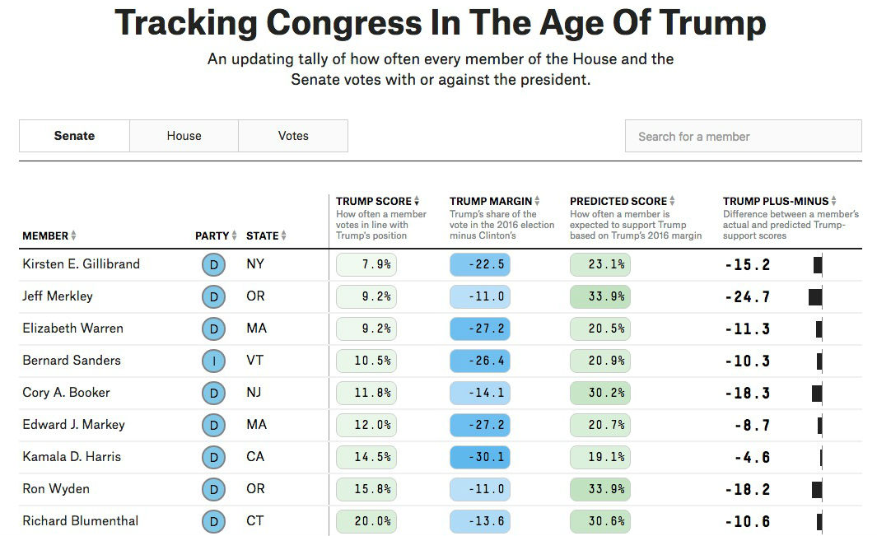This screenshot has height=536, width=877.
Task: Switch to the House tab
Action: click(x=184, y=136)
